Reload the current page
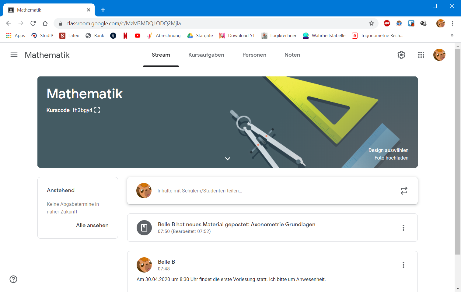This screenshot has width=461, height=292. point(33,23)
